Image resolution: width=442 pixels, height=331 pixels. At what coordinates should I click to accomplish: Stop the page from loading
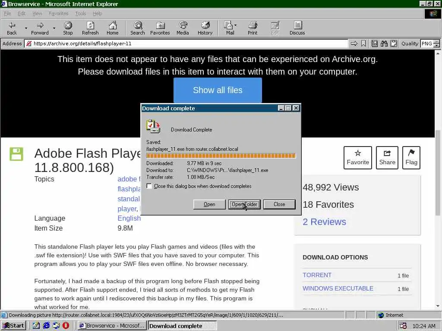[68, 28]
